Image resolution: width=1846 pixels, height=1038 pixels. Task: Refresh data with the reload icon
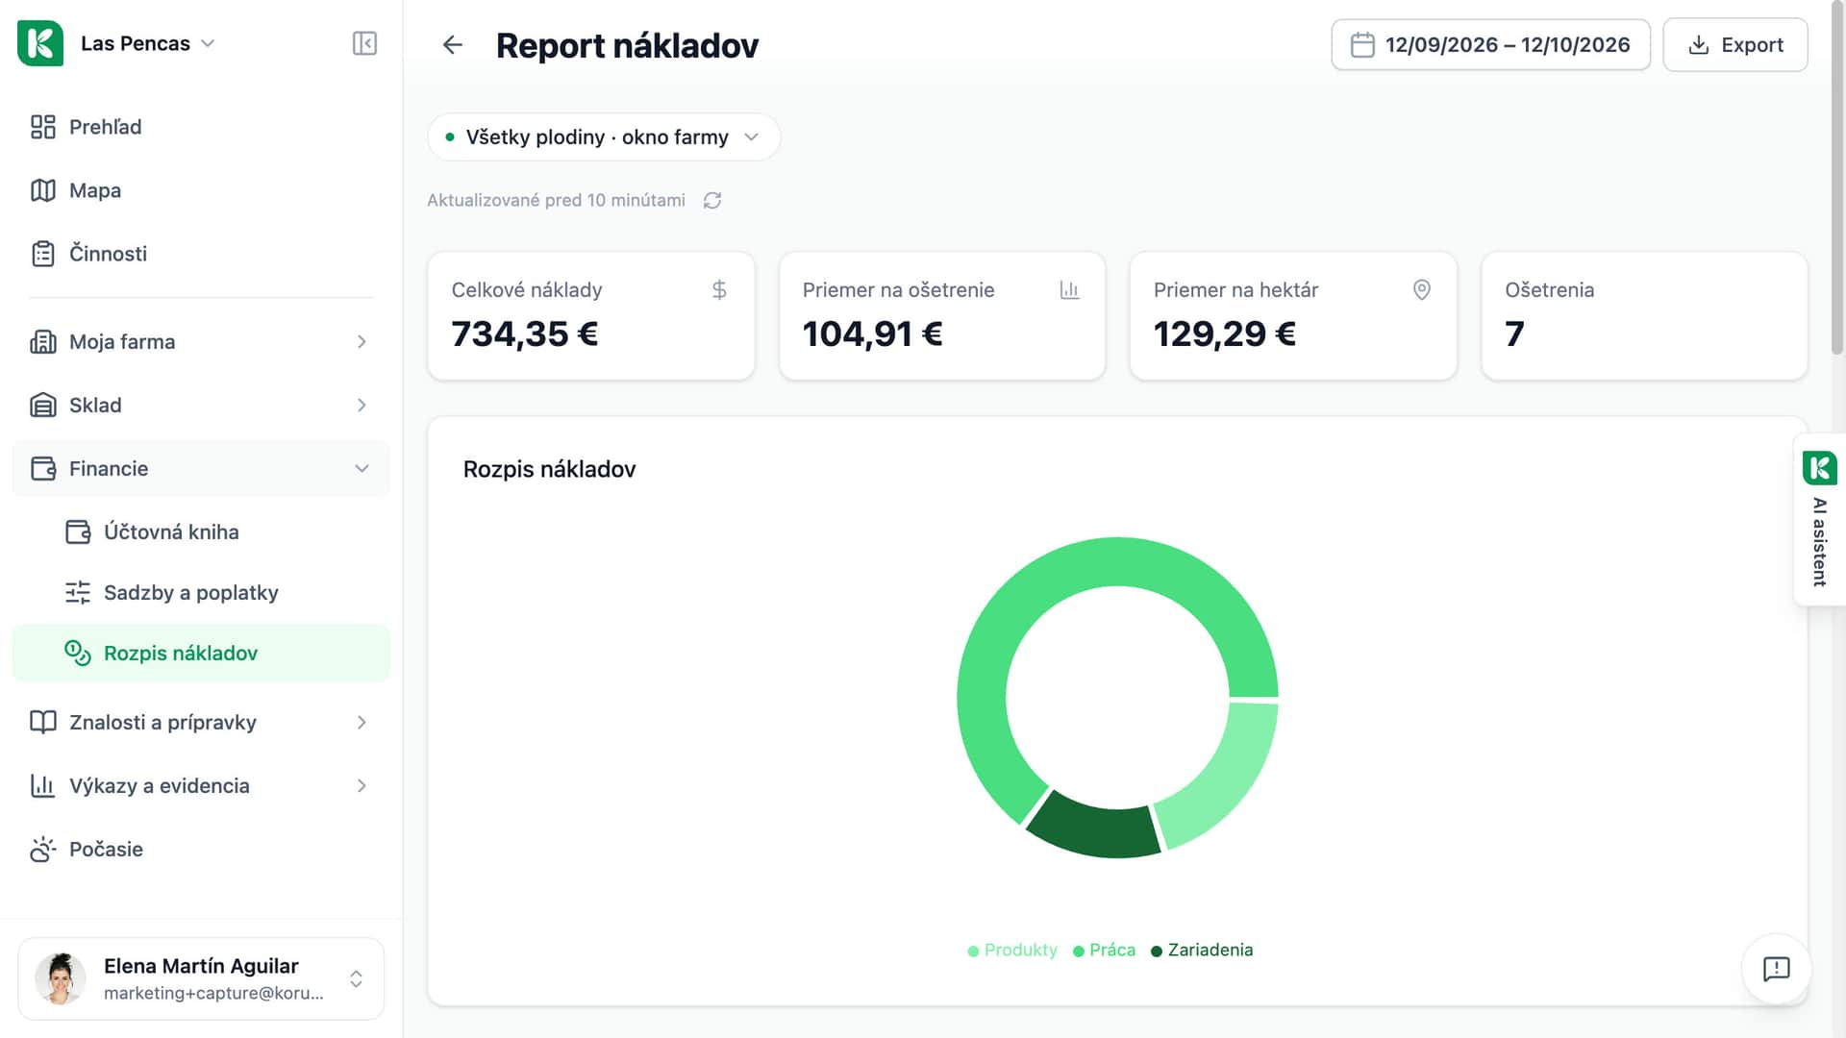pos(712,200)
